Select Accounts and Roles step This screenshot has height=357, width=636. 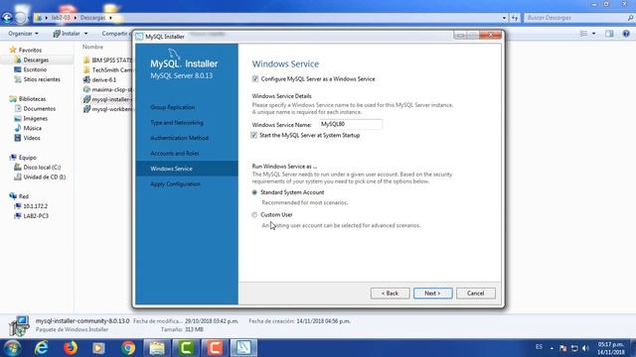pyautogui.click(x=175, y=154)
